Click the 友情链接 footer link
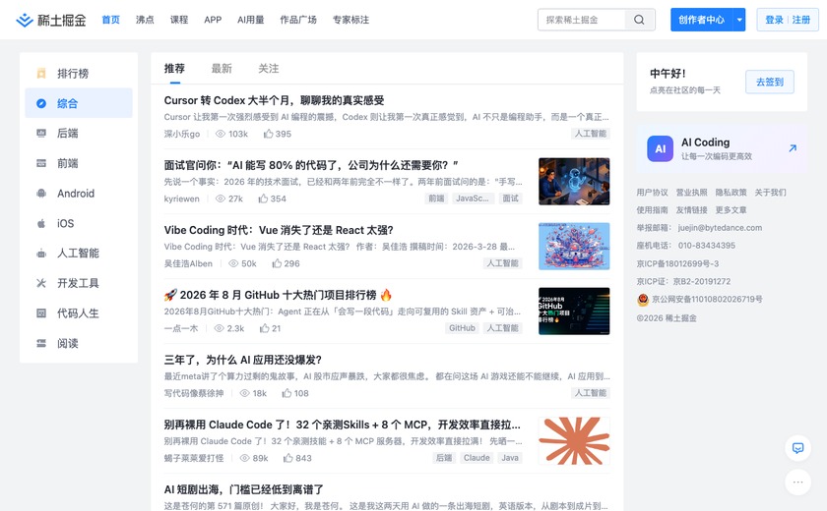The height and width of the screenshot is (511, 827). pos(691,210)
